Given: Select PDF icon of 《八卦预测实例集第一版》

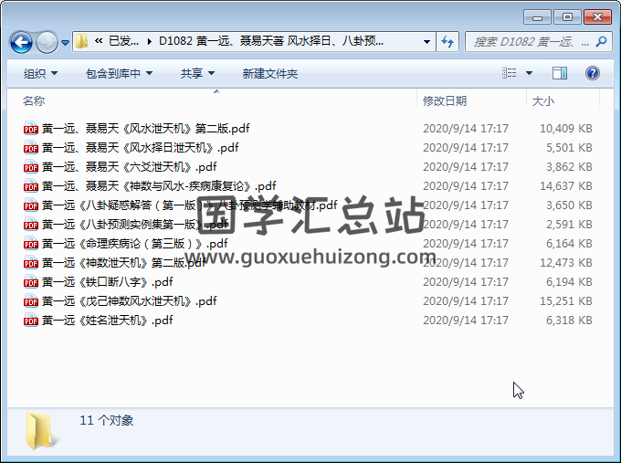Looking at the screenshot, I should click(x=31, y=224).
